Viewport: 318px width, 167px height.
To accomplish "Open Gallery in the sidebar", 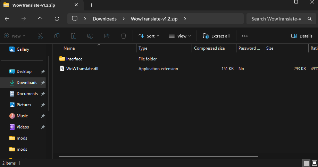I will pyautogui.click(x=23, y=49).
